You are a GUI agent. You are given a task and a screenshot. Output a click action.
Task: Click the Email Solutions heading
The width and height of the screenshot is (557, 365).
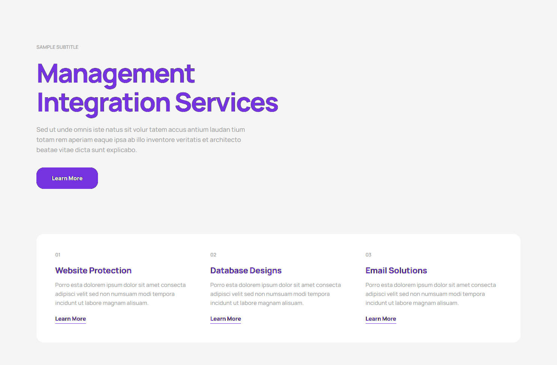point(396,271)
